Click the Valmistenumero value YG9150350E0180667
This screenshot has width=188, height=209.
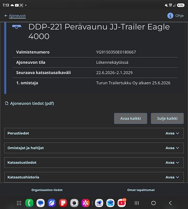point(116,52)
